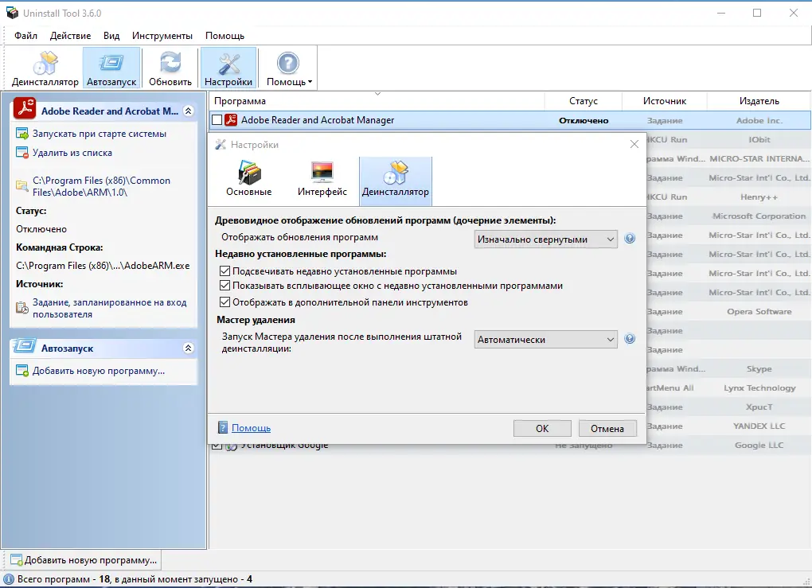Viewport: 812px width, 588px height.
Task: Click the folder icon beside Adobe ARM path
Action: tap(21, 186)
